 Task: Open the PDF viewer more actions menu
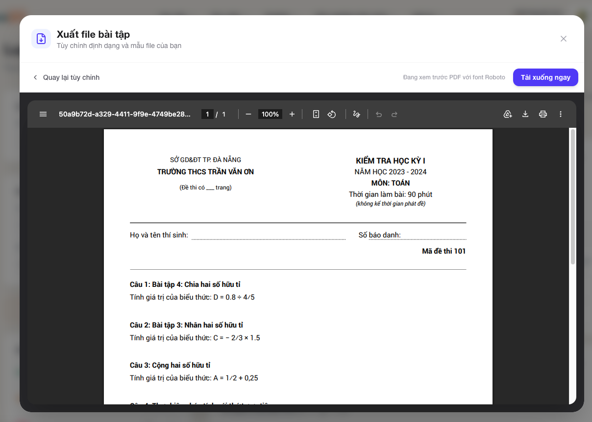coord(561,114)
